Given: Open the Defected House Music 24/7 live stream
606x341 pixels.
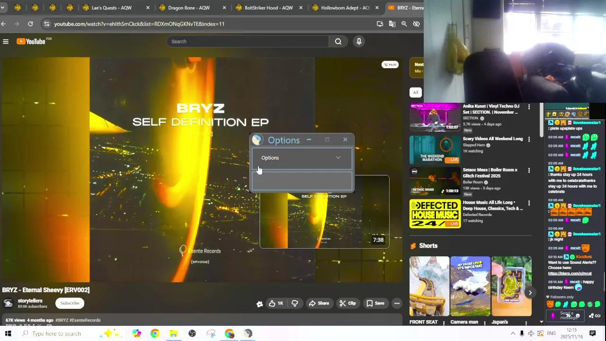Looking at the screenshot, I should 435,214.
